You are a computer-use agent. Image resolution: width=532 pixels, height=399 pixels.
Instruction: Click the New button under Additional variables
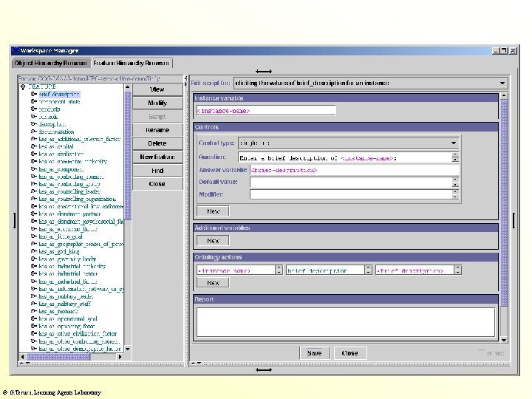213,241
